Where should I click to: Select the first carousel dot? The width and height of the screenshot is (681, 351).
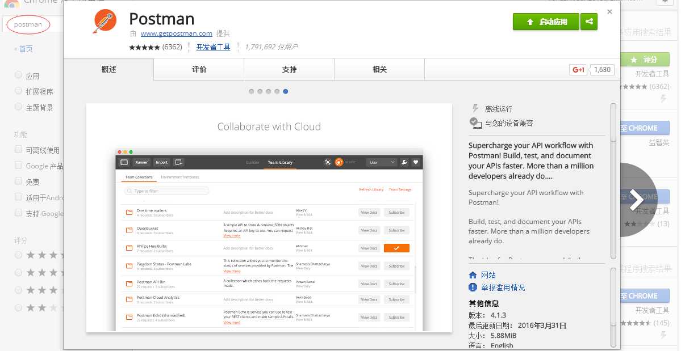[x=252, y=91]
